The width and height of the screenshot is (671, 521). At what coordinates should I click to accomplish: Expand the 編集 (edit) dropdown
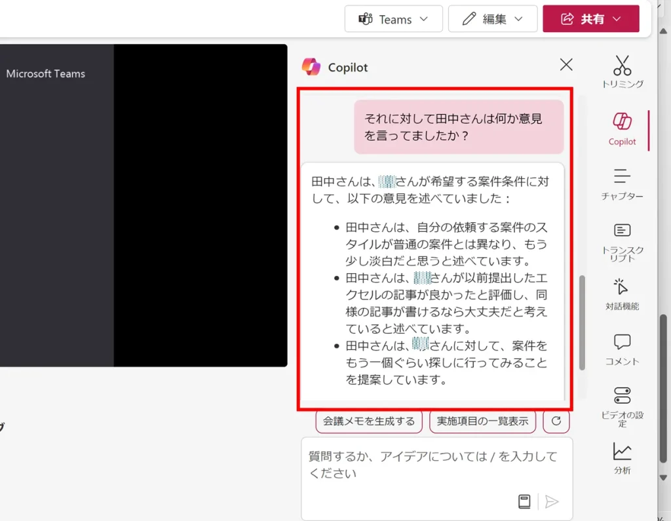coord(492,19)
